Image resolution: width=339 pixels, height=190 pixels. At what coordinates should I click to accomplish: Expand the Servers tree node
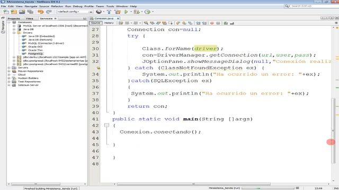(9, 68)
